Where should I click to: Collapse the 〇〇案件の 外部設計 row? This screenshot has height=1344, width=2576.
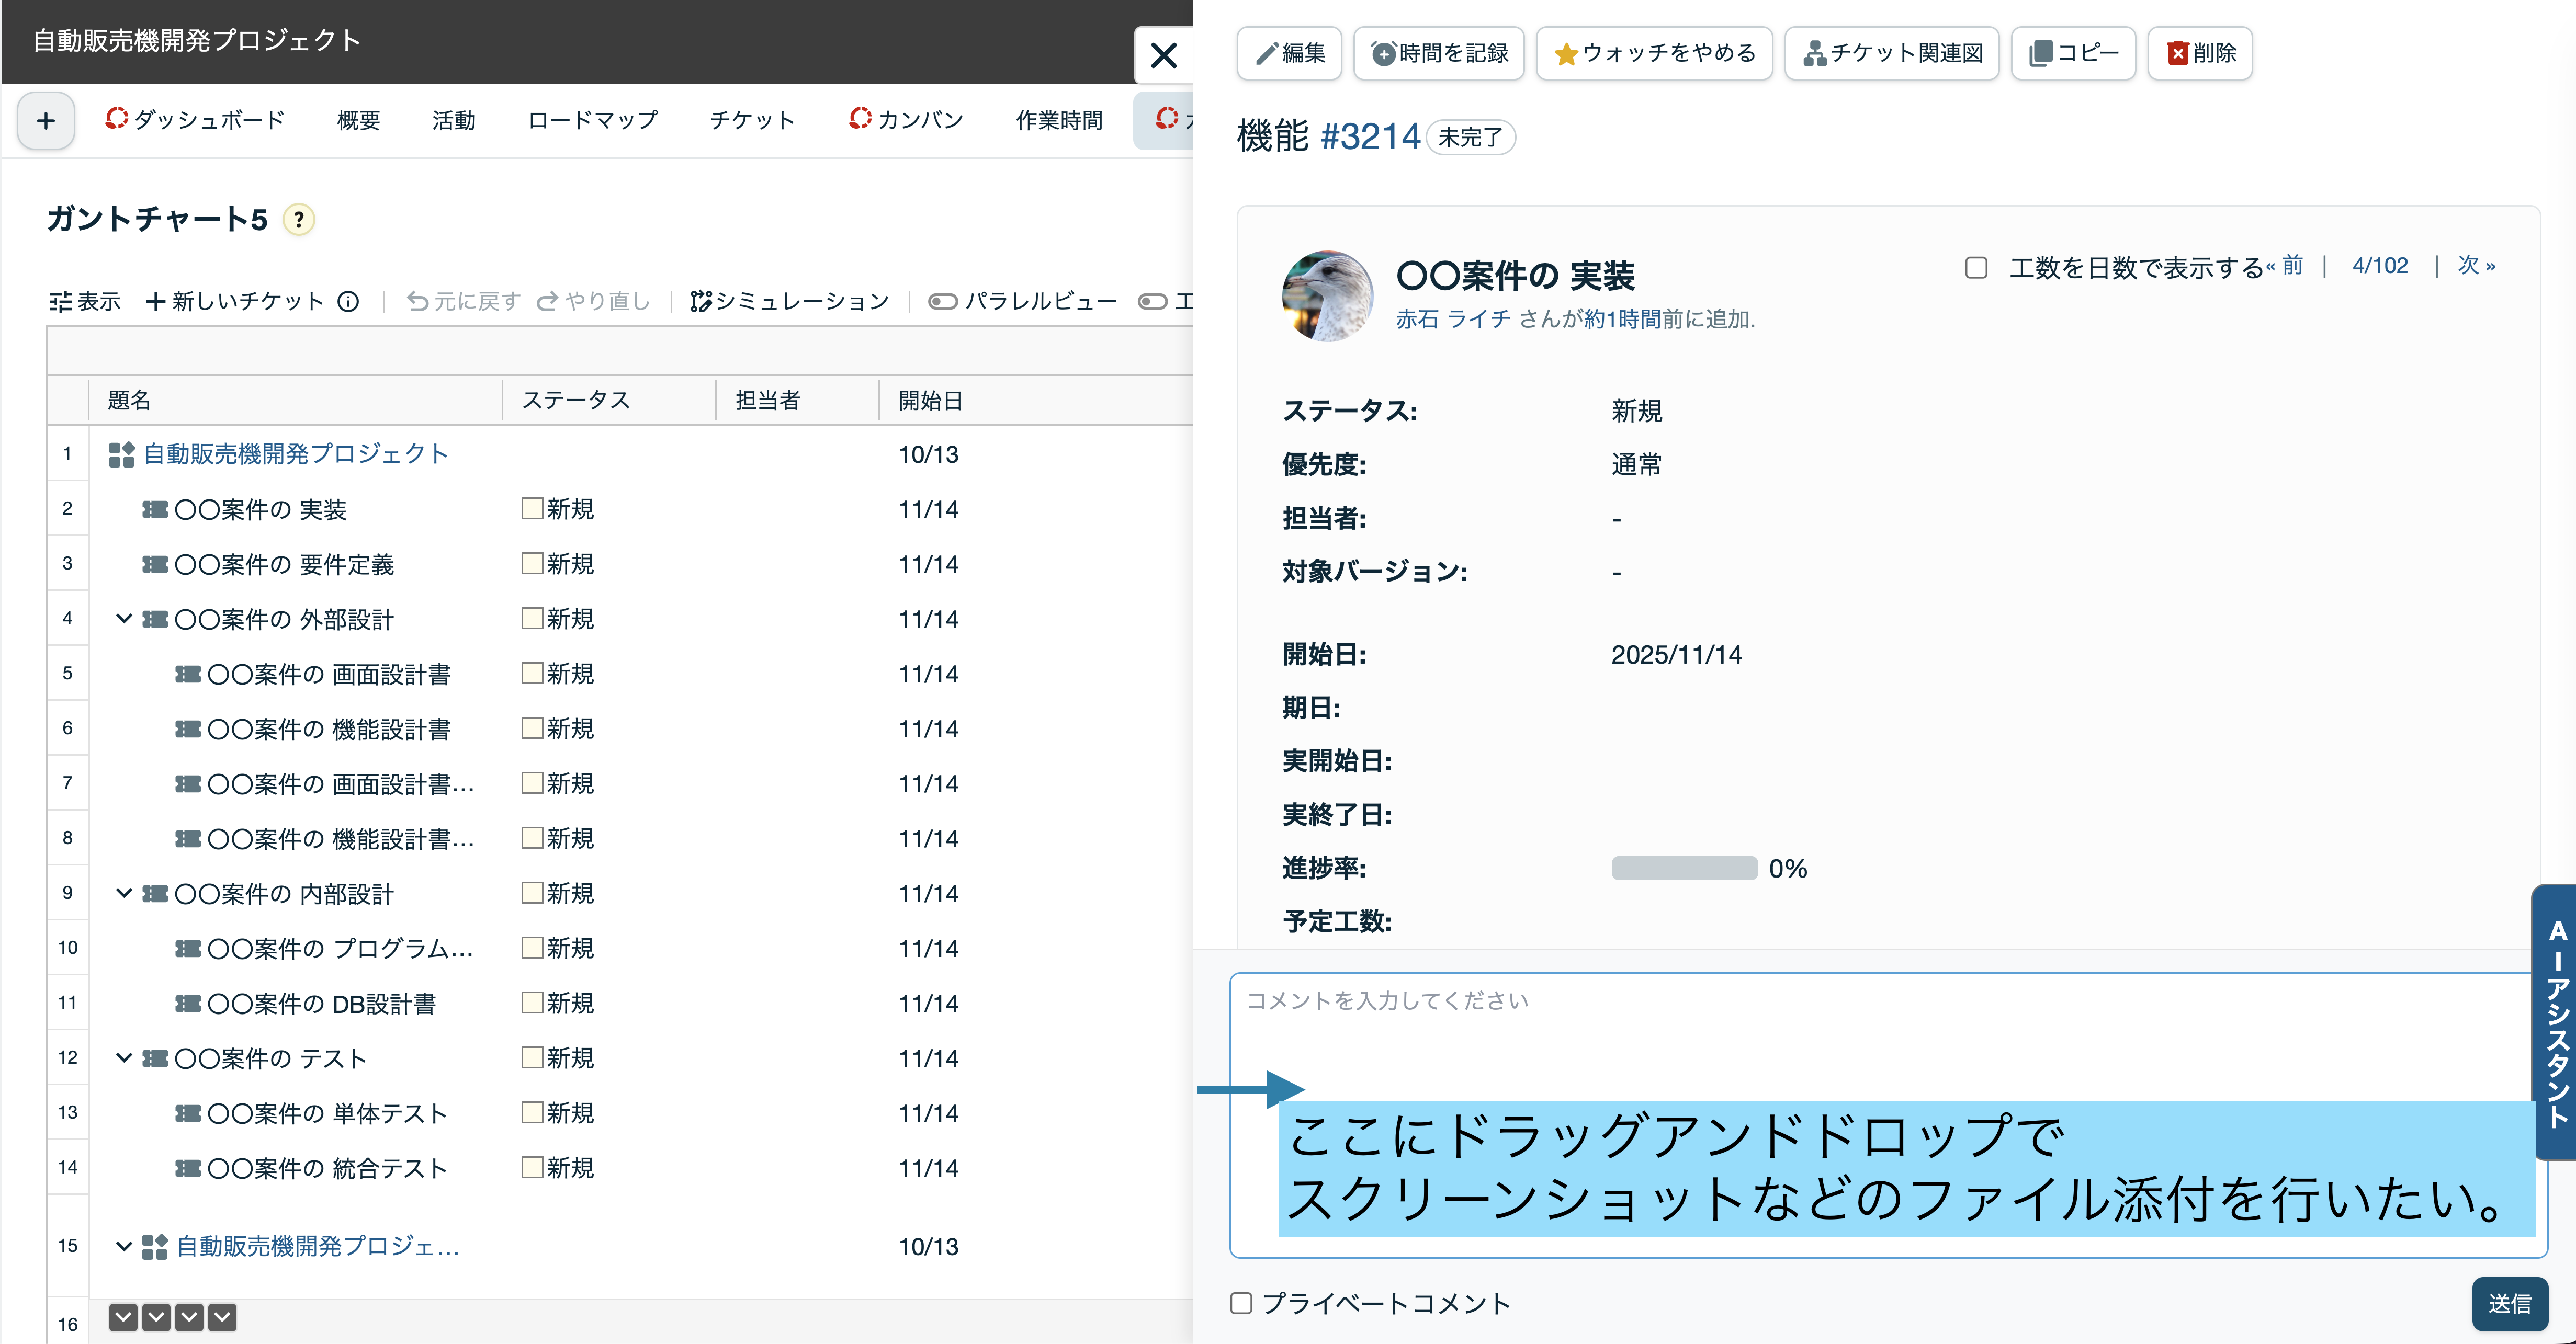click(124, 619)
